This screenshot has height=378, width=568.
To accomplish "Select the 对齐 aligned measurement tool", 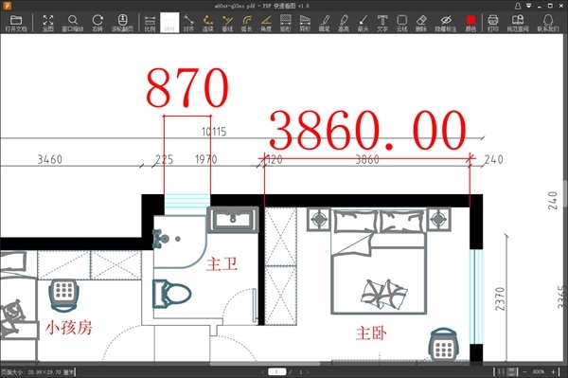I will point(188,23).
